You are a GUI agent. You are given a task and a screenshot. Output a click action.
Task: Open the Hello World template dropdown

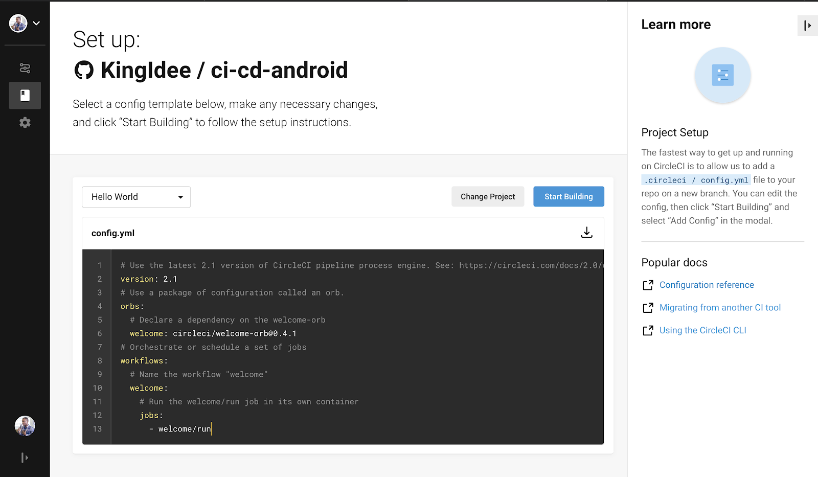click(x=135, y=197)
